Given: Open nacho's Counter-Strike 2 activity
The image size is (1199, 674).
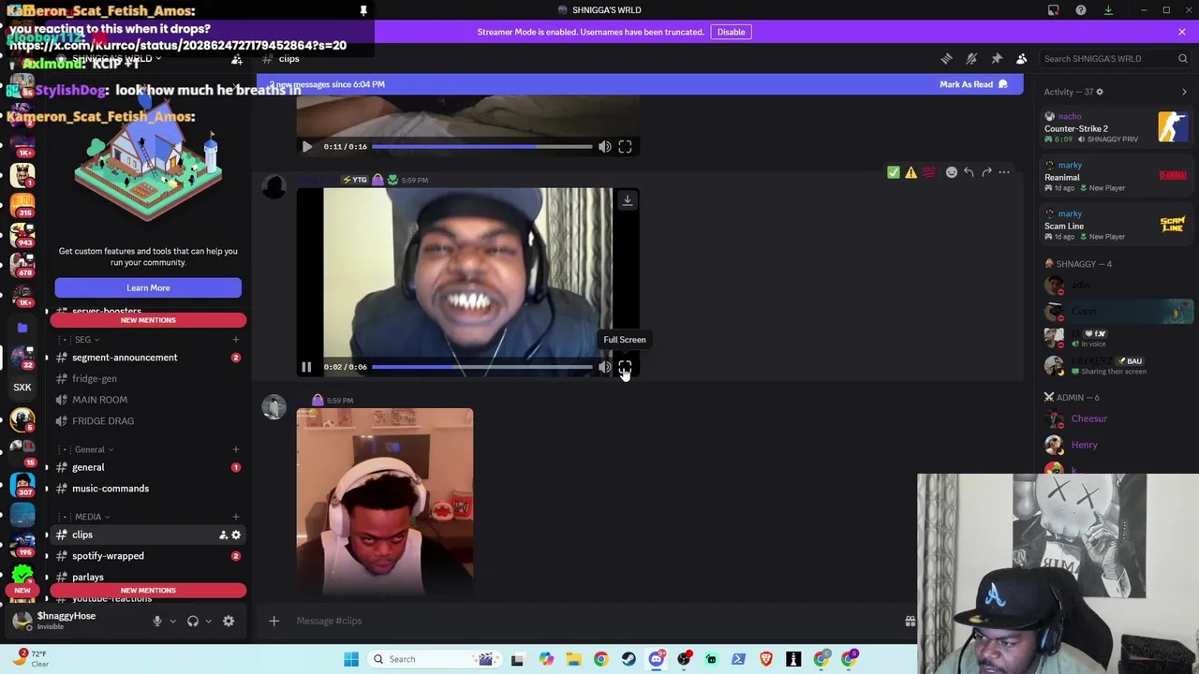Looking at the screenshot, I should (x=1117, y=127).
